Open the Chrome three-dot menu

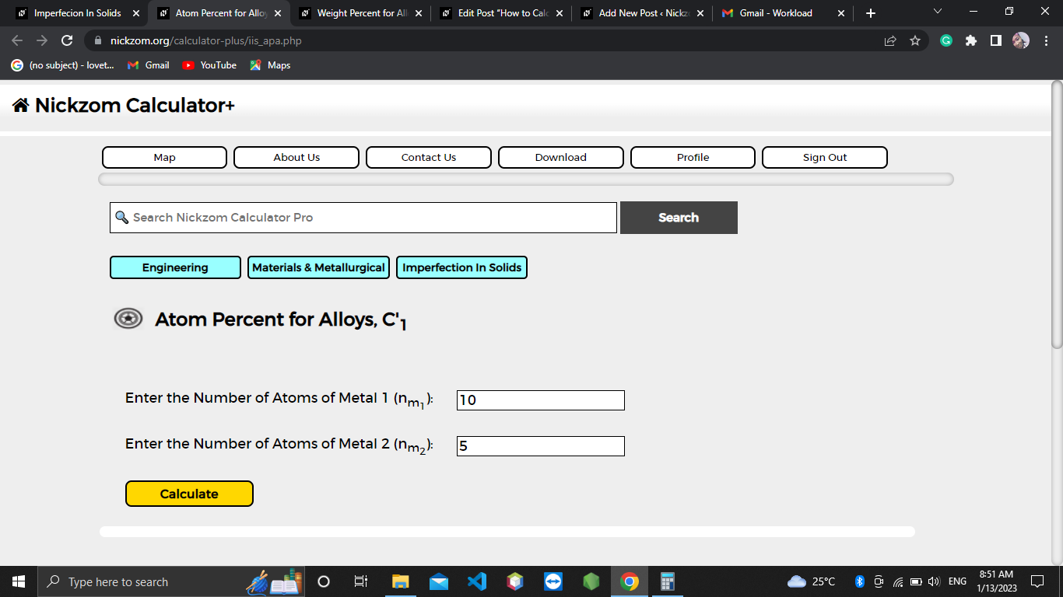coord(1045,40)
